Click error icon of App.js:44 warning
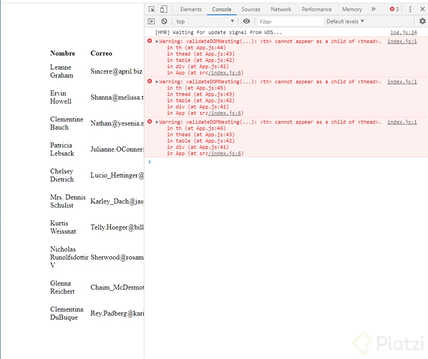 tap(150, 41)
